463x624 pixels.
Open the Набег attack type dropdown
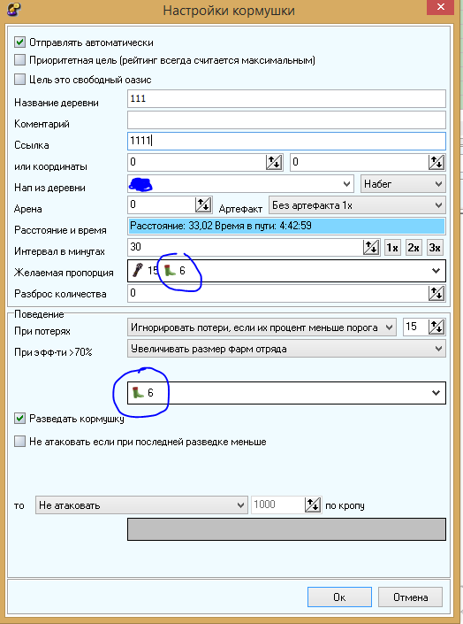(403, 184)
